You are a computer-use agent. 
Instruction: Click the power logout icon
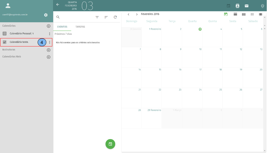[x=262, y=6]
